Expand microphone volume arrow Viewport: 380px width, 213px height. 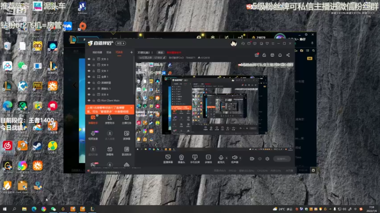point(227,158)
